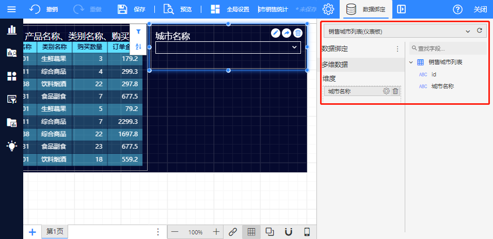This screenshot has height=239, width=493.
Task: Select the 第1页 page tab
Action: pyautogui.click(x=55, y=232)
